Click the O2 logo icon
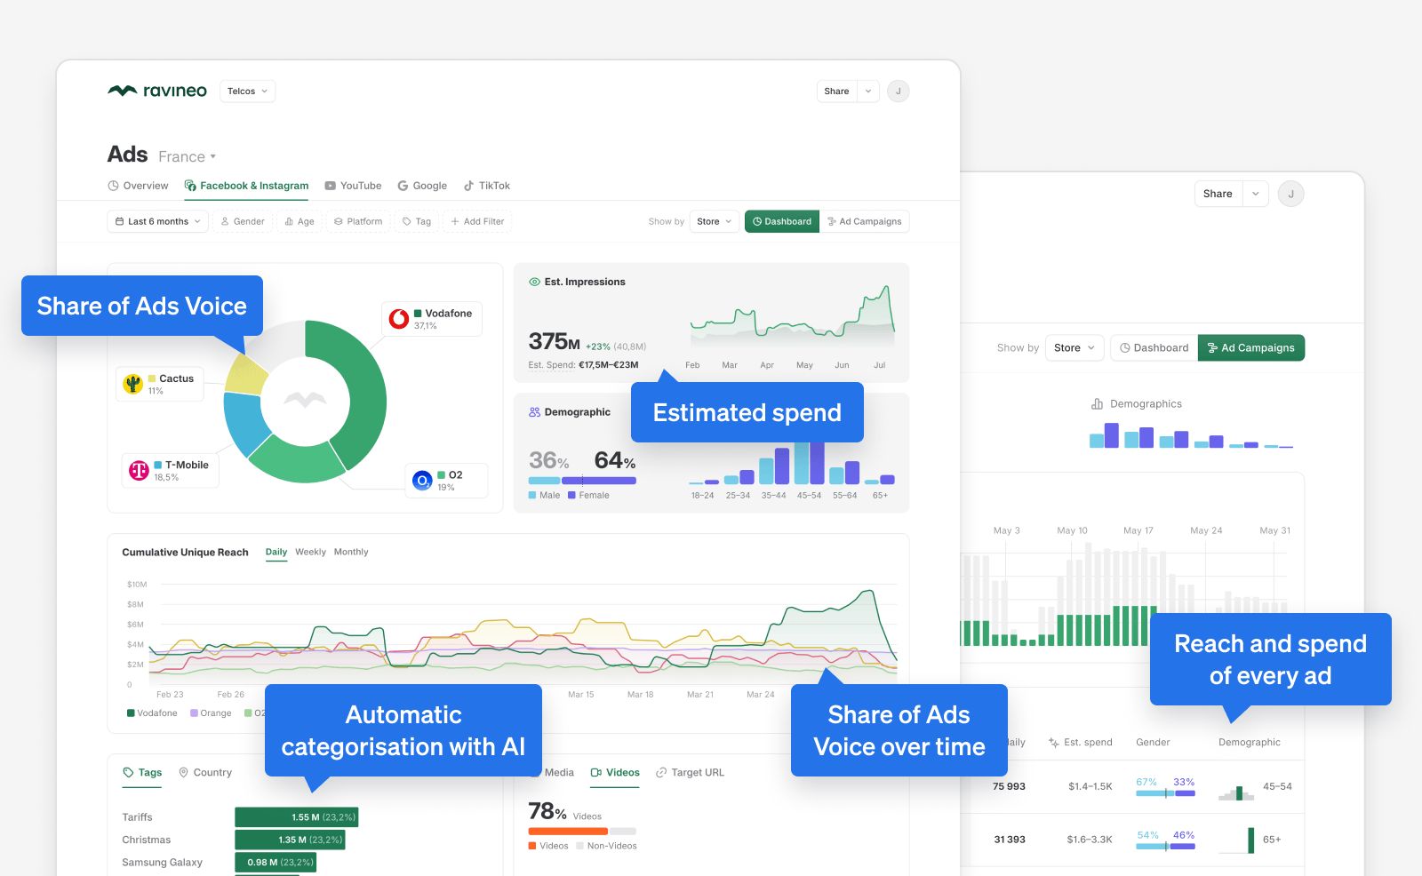The height and width of the screenshot is (876, 1422). (x=422, y=481)
